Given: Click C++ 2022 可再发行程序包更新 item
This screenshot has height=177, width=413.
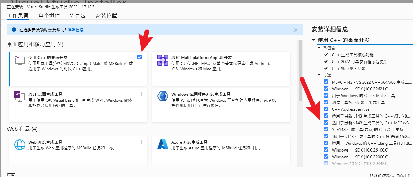Looking at the screenshot, I should [x=360, y=61].
